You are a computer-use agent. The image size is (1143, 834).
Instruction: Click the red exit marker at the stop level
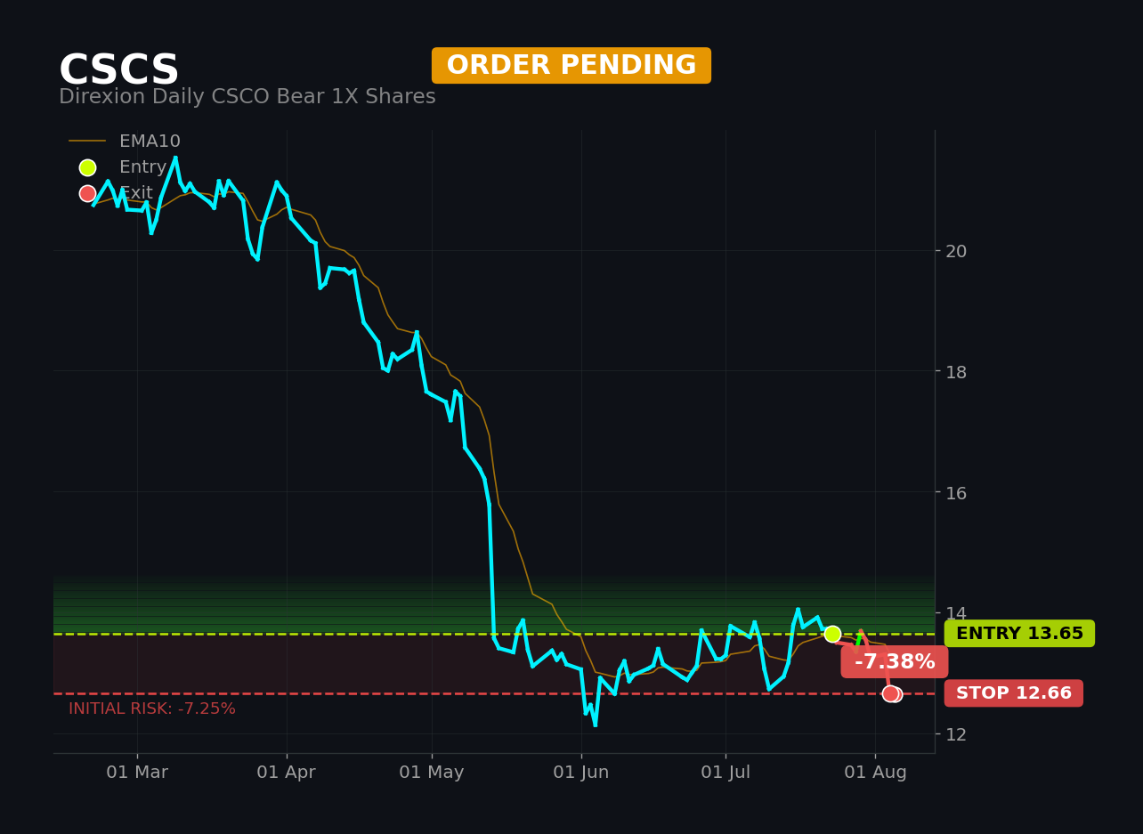click(x=891, y=693)
